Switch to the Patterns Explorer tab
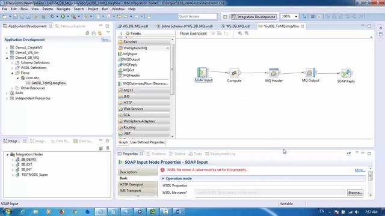 pyautogui.click(x=70, y=26)
